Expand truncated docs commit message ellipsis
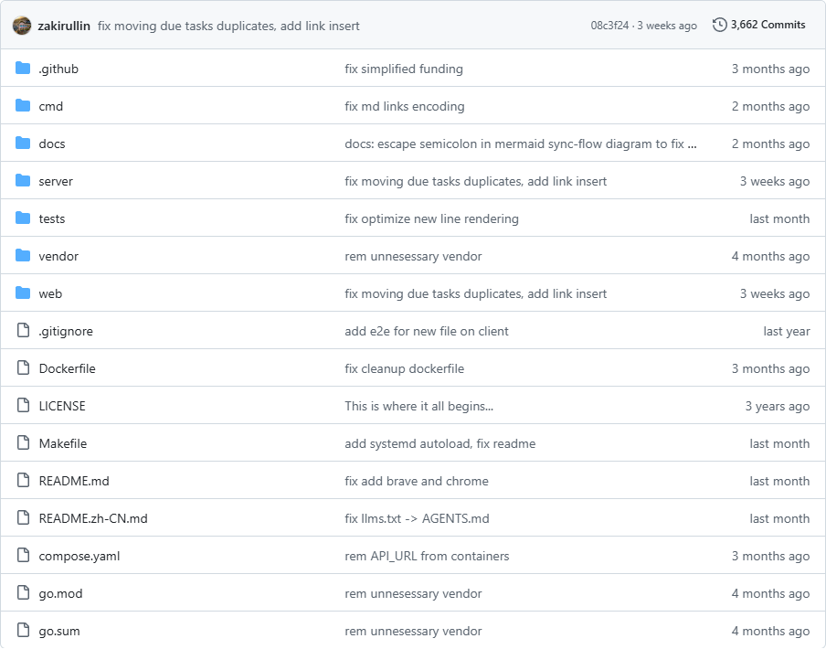The height and width of the screenshot is (649, 826). click(x=693, y=144)
